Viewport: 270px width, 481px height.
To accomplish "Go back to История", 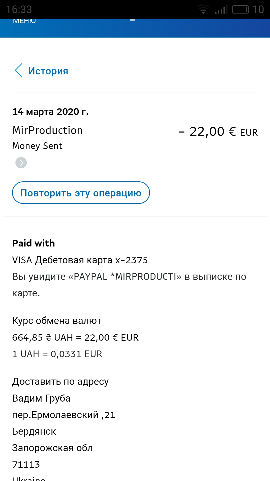I will [48, 71].
